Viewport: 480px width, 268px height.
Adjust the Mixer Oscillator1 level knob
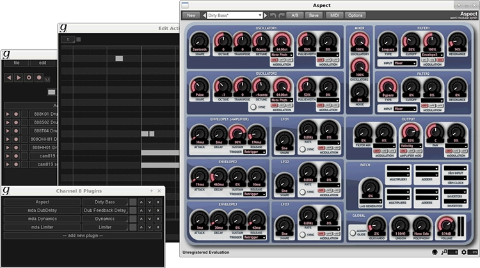(x=360, y=41)
